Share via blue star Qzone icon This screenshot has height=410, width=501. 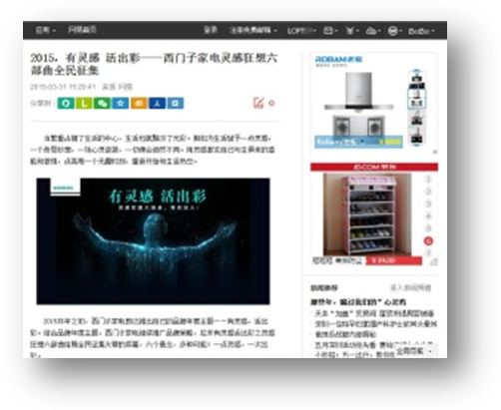[121, 103]
